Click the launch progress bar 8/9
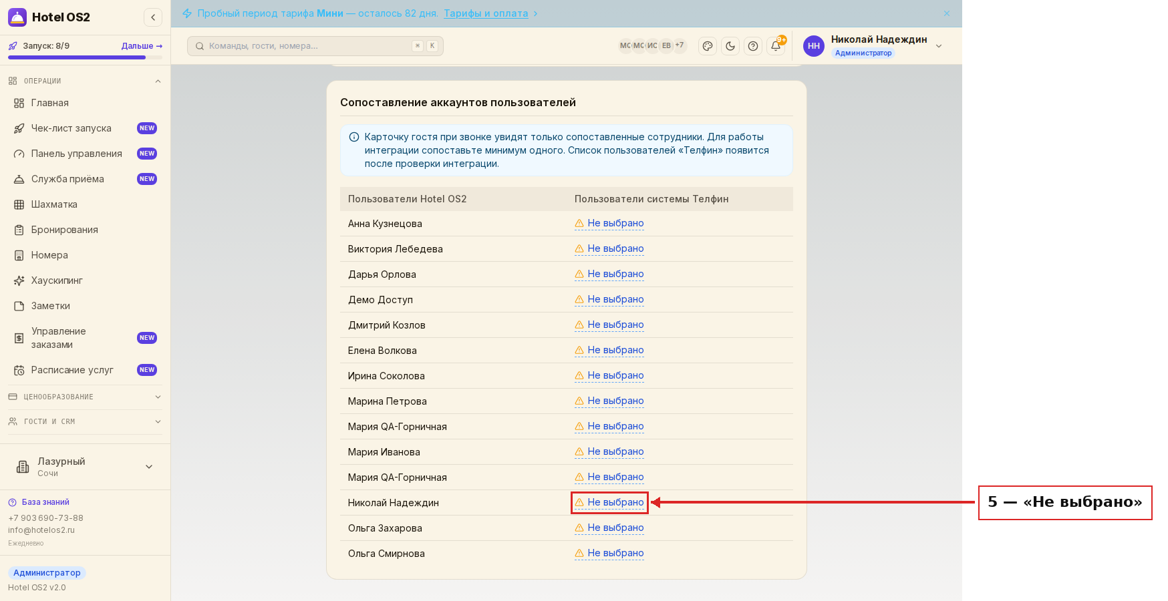Viewport: 1168px width, 601px height. coord(85,57)
